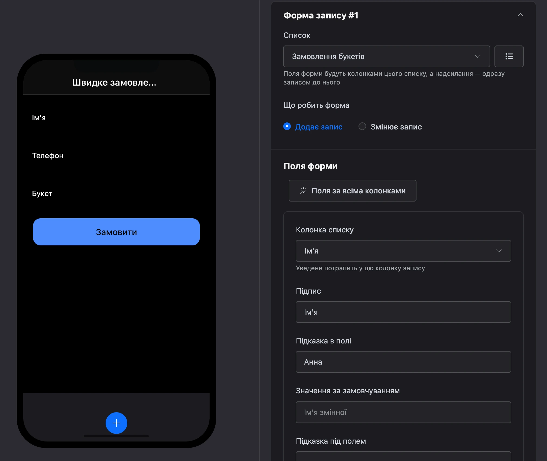Click the Поля за всіма колонками button
This screenshot has height=461, width=547.
352,191
